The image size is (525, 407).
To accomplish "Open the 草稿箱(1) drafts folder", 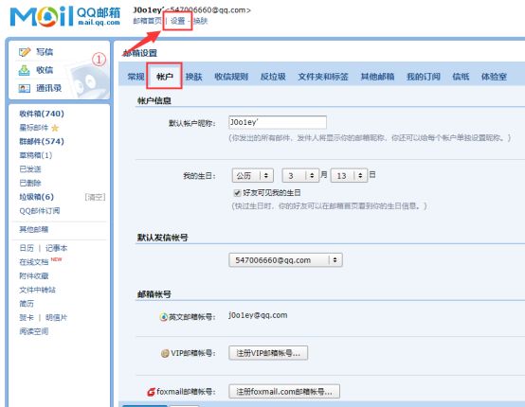I will click(36, 155).
